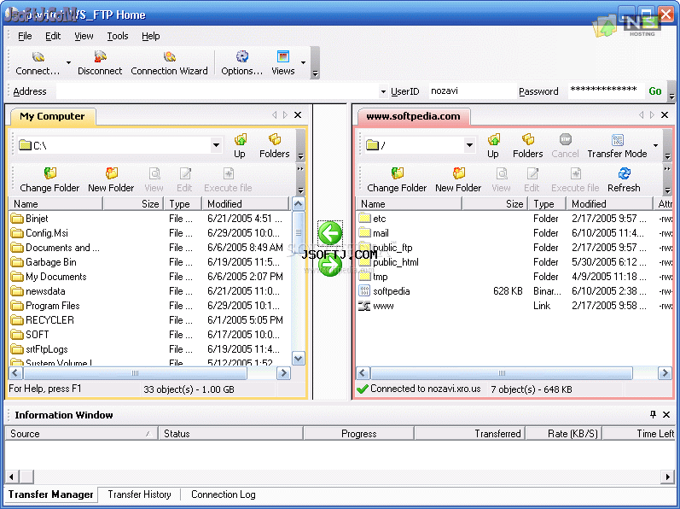The height and width of the screenshot is (509, 680).
Task: Open the File menu
Action: click(25, 36)
